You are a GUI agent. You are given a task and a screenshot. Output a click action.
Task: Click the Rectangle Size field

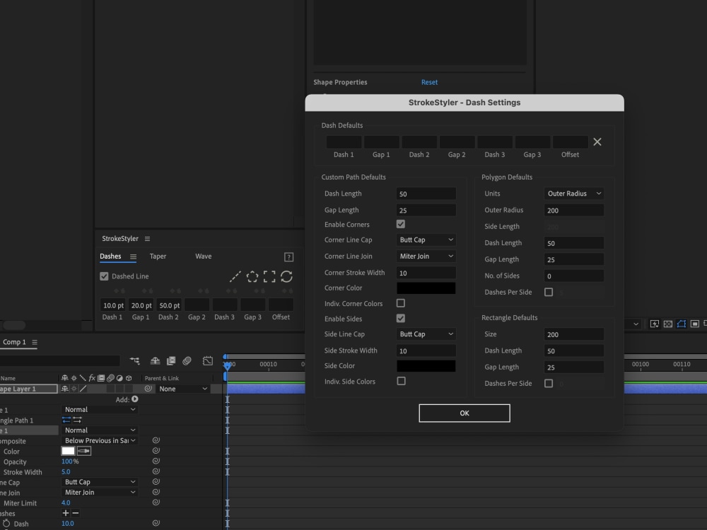tap(574, 334)
